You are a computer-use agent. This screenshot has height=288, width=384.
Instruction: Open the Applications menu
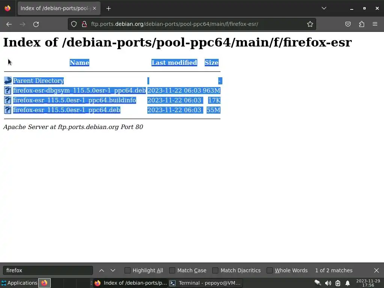tap(19, 283)
